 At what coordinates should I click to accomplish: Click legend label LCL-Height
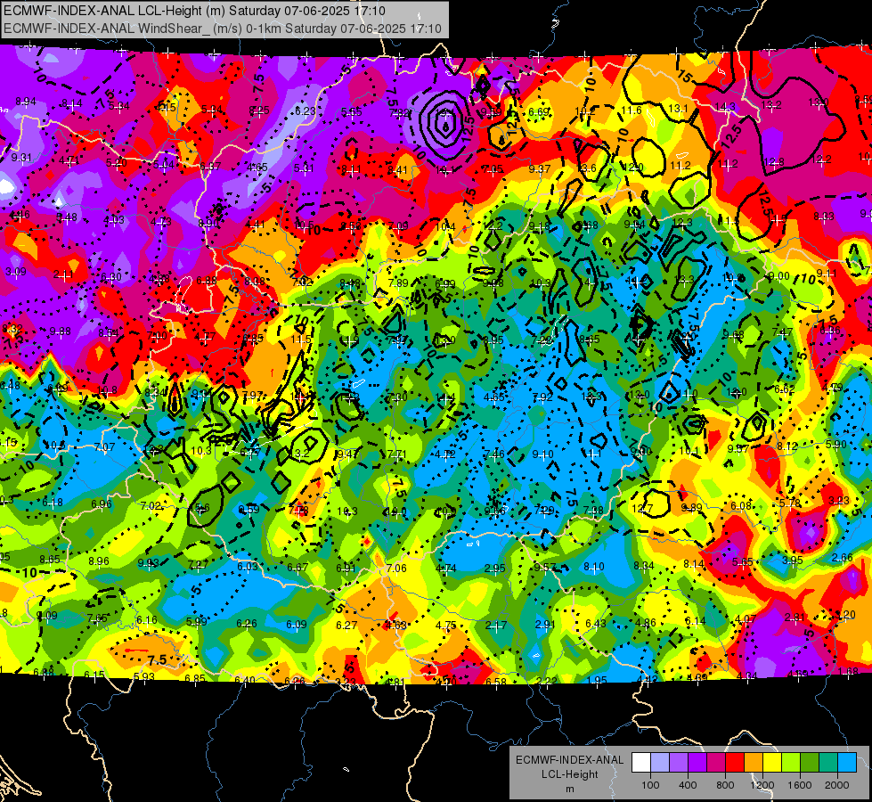click(569, 774)
